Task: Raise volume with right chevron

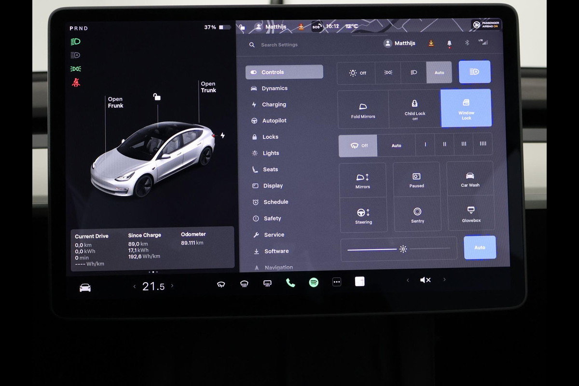Action: [x=444, y=279]
